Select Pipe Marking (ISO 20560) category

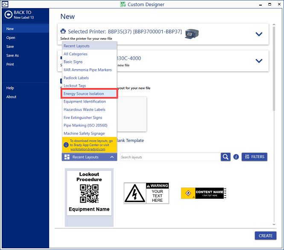90,126
